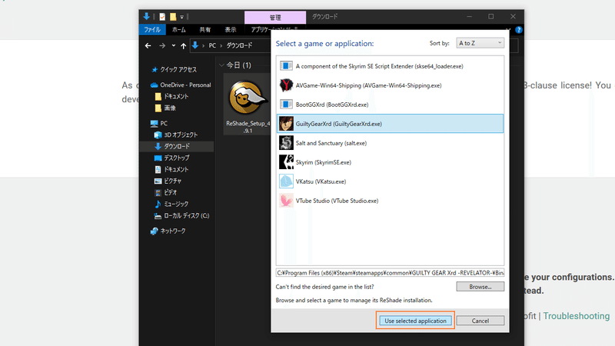Click the Explorer help question mark icon
The height and width of the screenshot is (346, 615).
click(518, 30)
